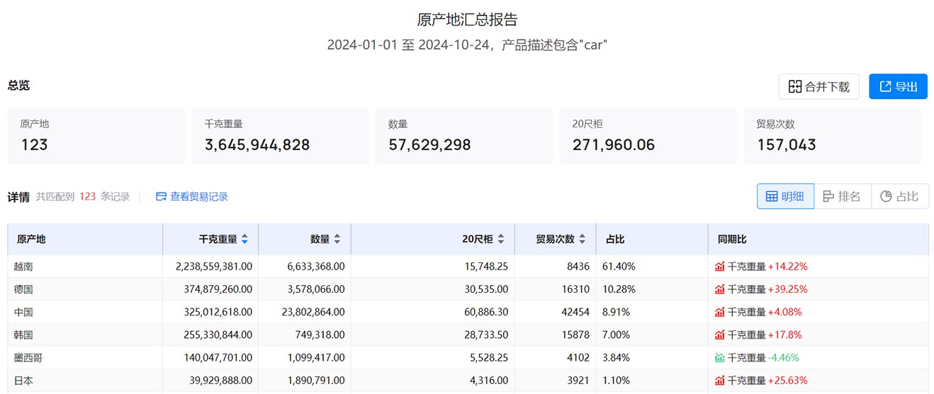Click the -4.46% year-over-year value
934x394 pixels.
click(x=783, y=357)
